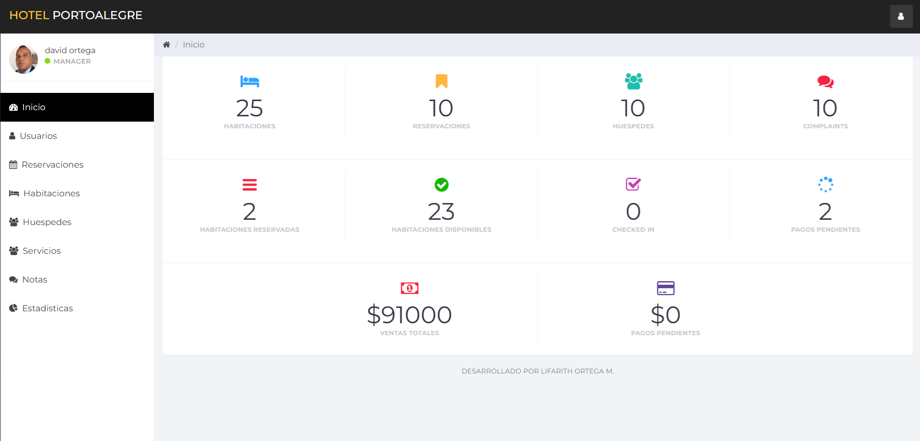This screenshot has height=441, width=920.
Task: Click david ortega's profile photo
Action: click(23, 59)
